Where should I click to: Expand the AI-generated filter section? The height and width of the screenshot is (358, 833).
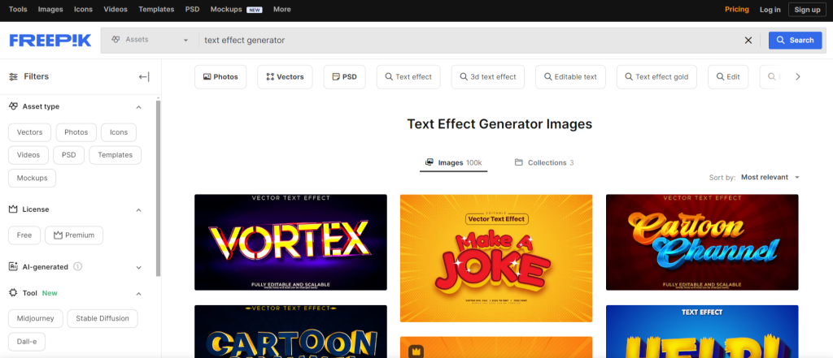click(x=138, y=266)
